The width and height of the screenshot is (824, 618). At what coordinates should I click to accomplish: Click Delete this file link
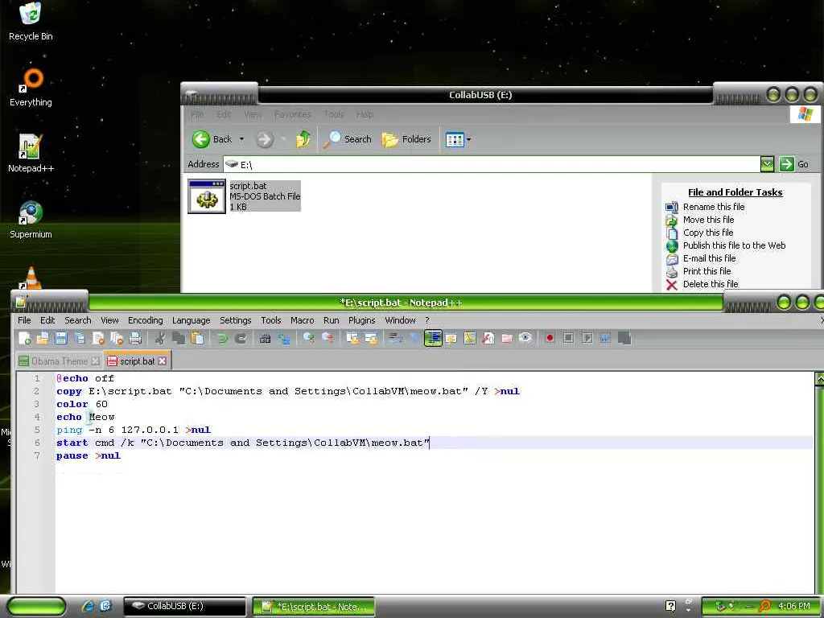[711, 284]
